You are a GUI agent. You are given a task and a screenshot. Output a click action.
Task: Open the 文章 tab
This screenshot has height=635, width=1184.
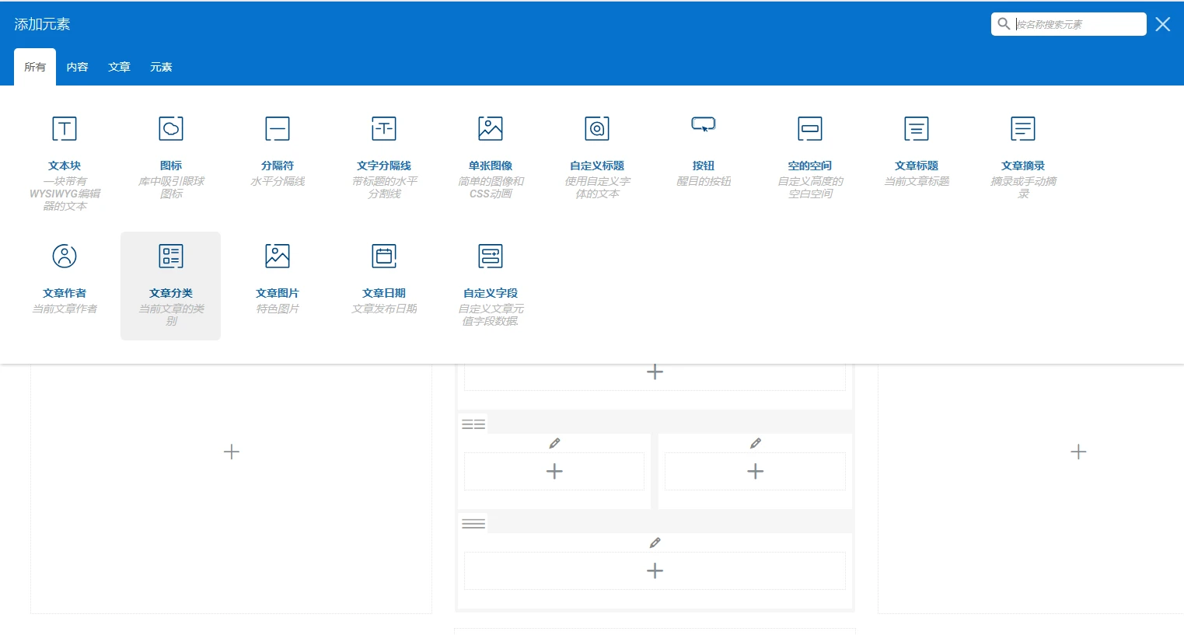click(119, 67)
